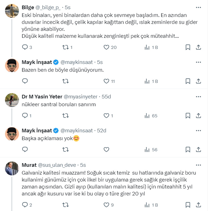View analytics of Dr M Yasin Yeter's tweet
Screen dimensions: 208x211
click(x=147, y=115)
